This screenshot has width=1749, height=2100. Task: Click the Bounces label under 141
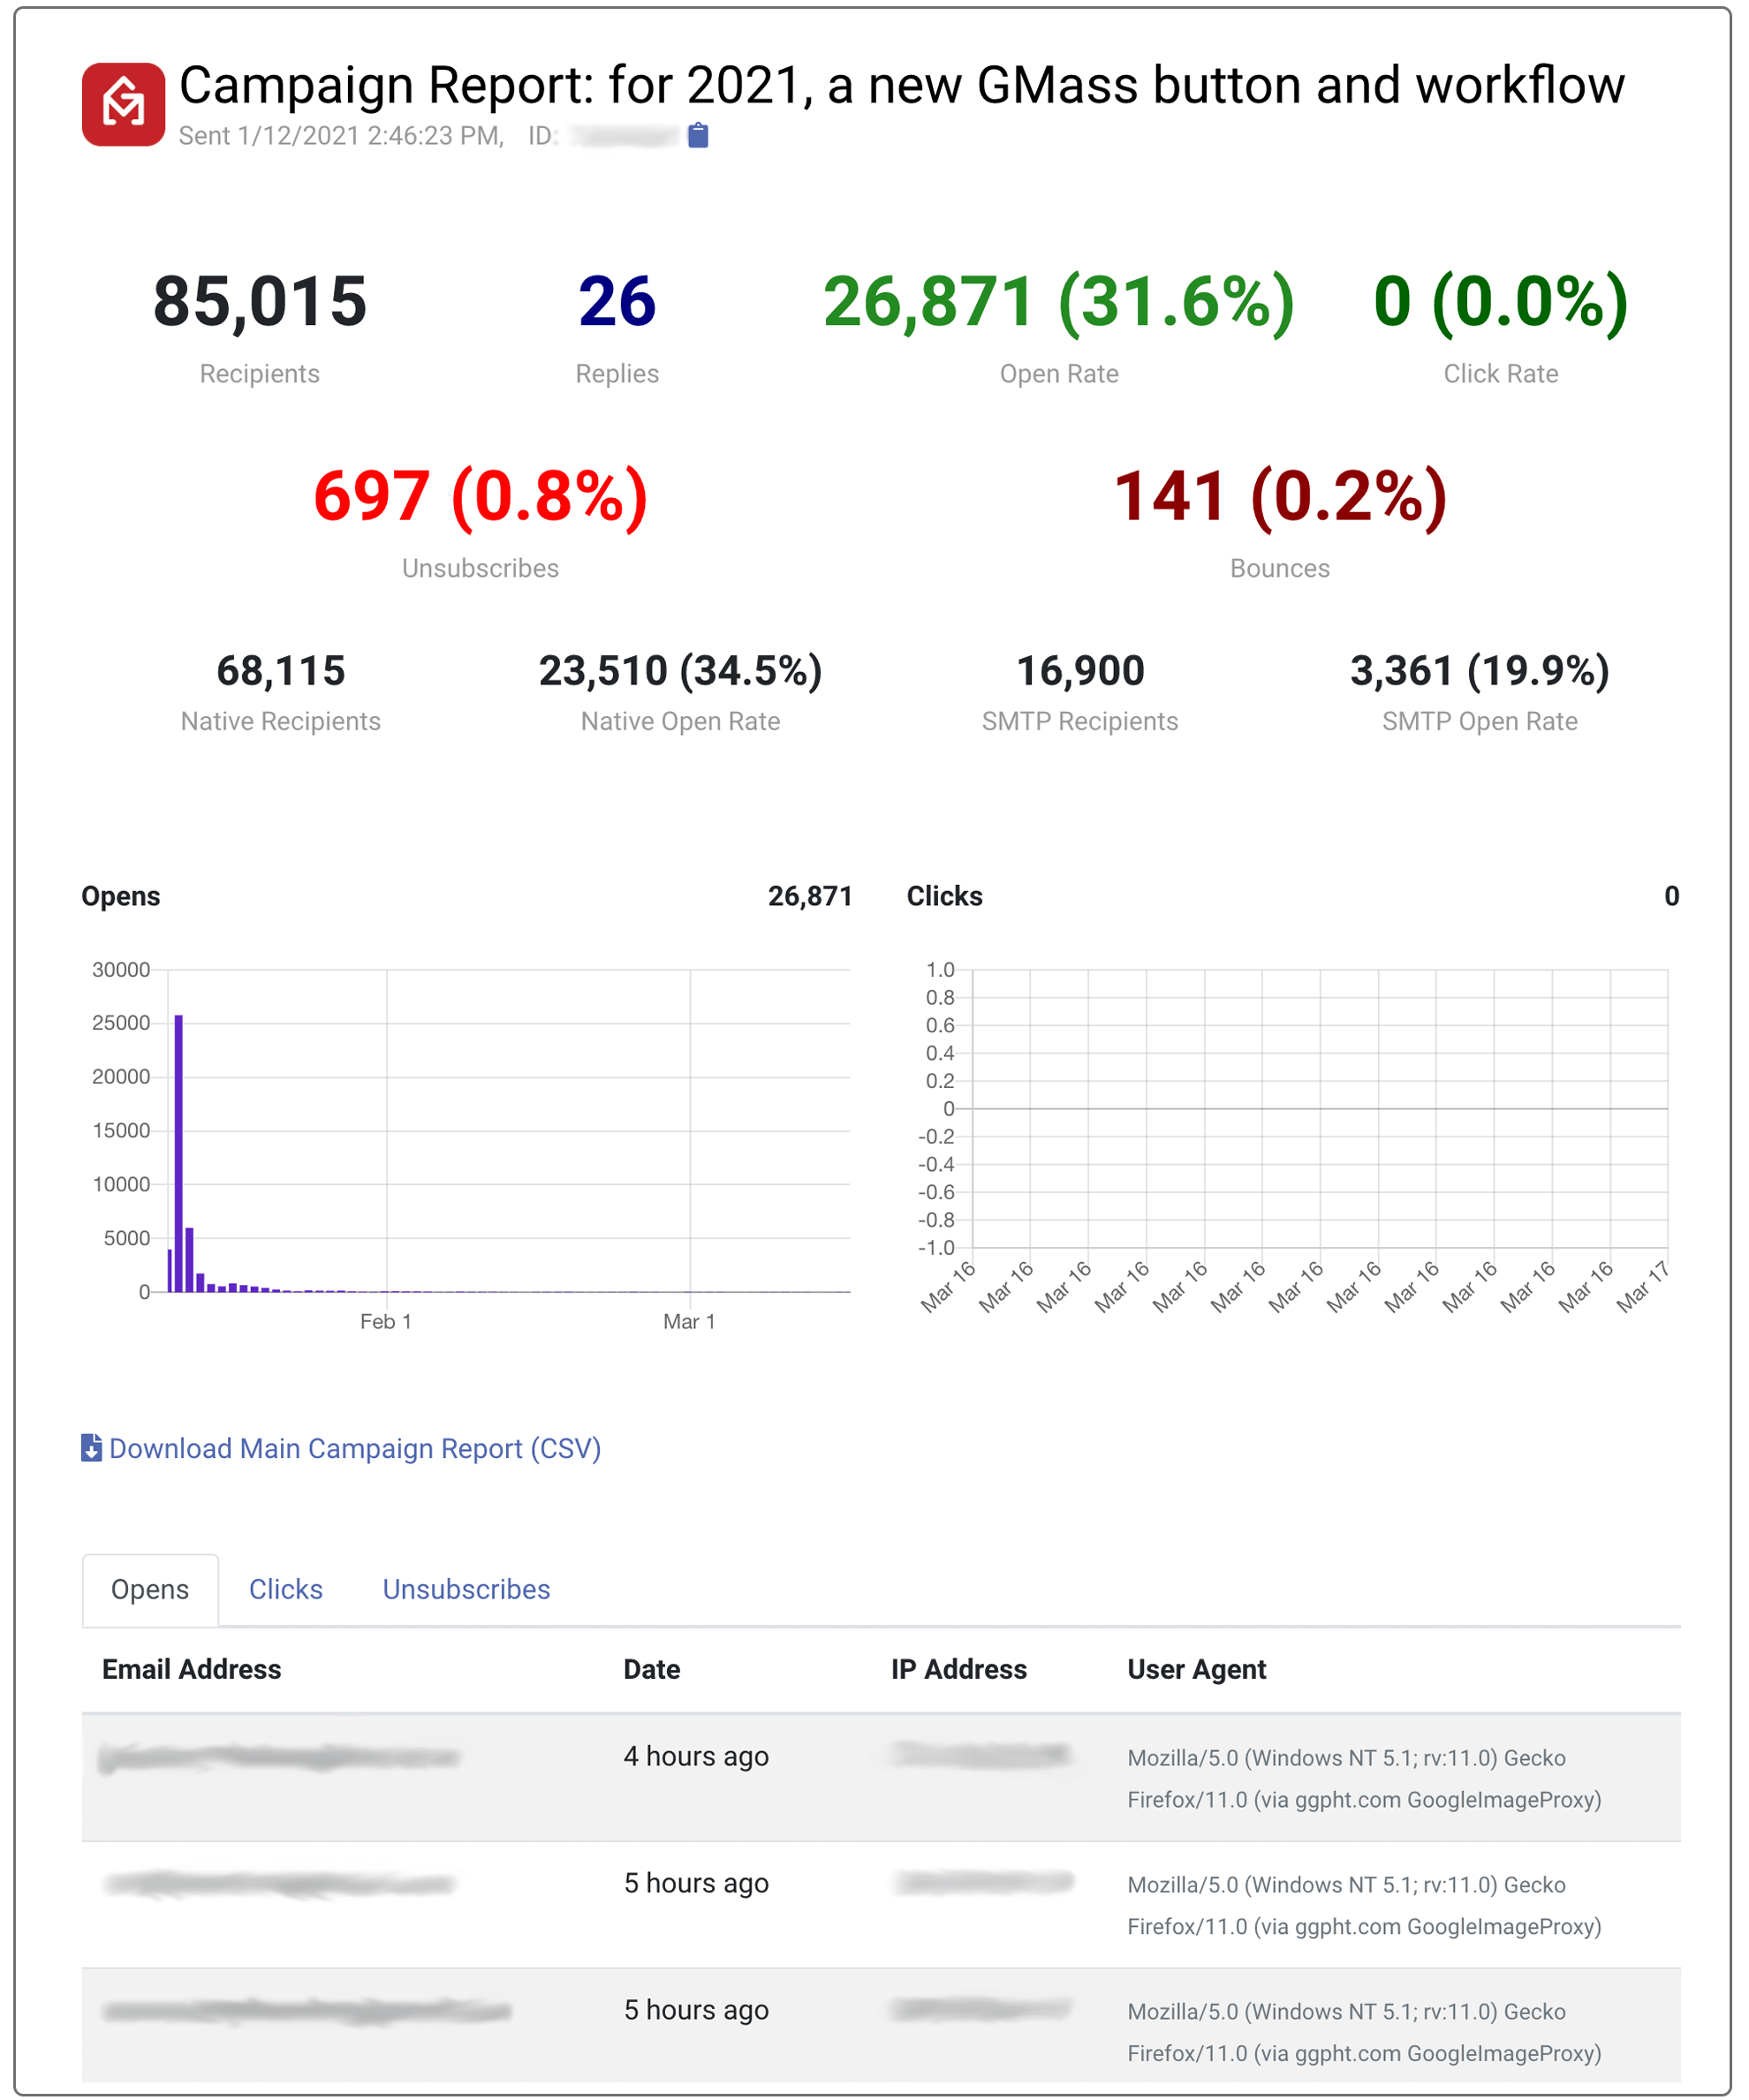coord(1280,568)
